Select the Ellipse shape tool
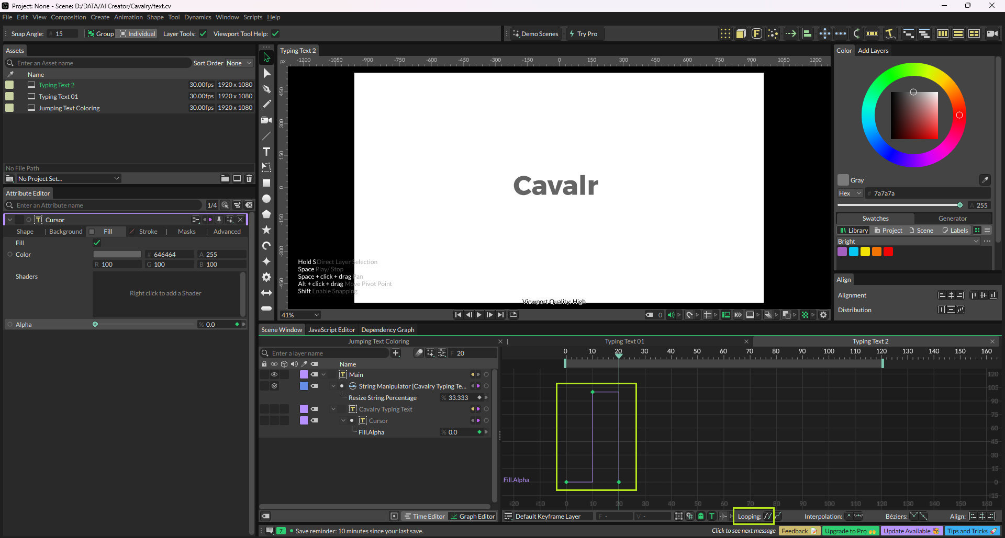 coord(266,199)
